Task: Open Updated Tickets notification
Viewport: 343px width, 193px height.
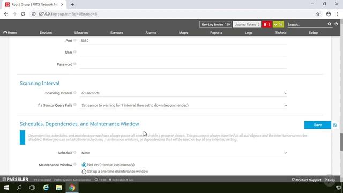Action: (247, 24)
